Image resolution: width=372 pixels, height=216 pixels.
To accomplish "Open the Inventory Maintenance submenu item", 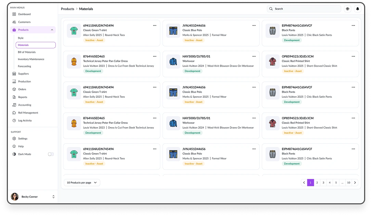I will click(x=31, y=59).
